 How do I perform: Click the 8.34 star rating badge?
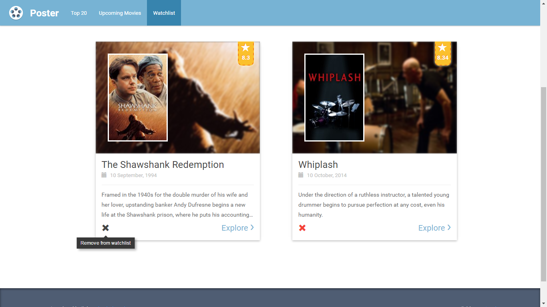tap(442, 53)
